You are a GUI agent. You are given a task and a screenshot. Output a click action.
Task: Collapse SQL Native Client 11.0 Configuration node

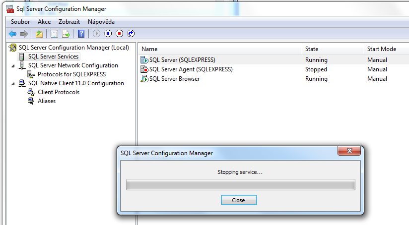pyautogui.click(x=13, y=84)
